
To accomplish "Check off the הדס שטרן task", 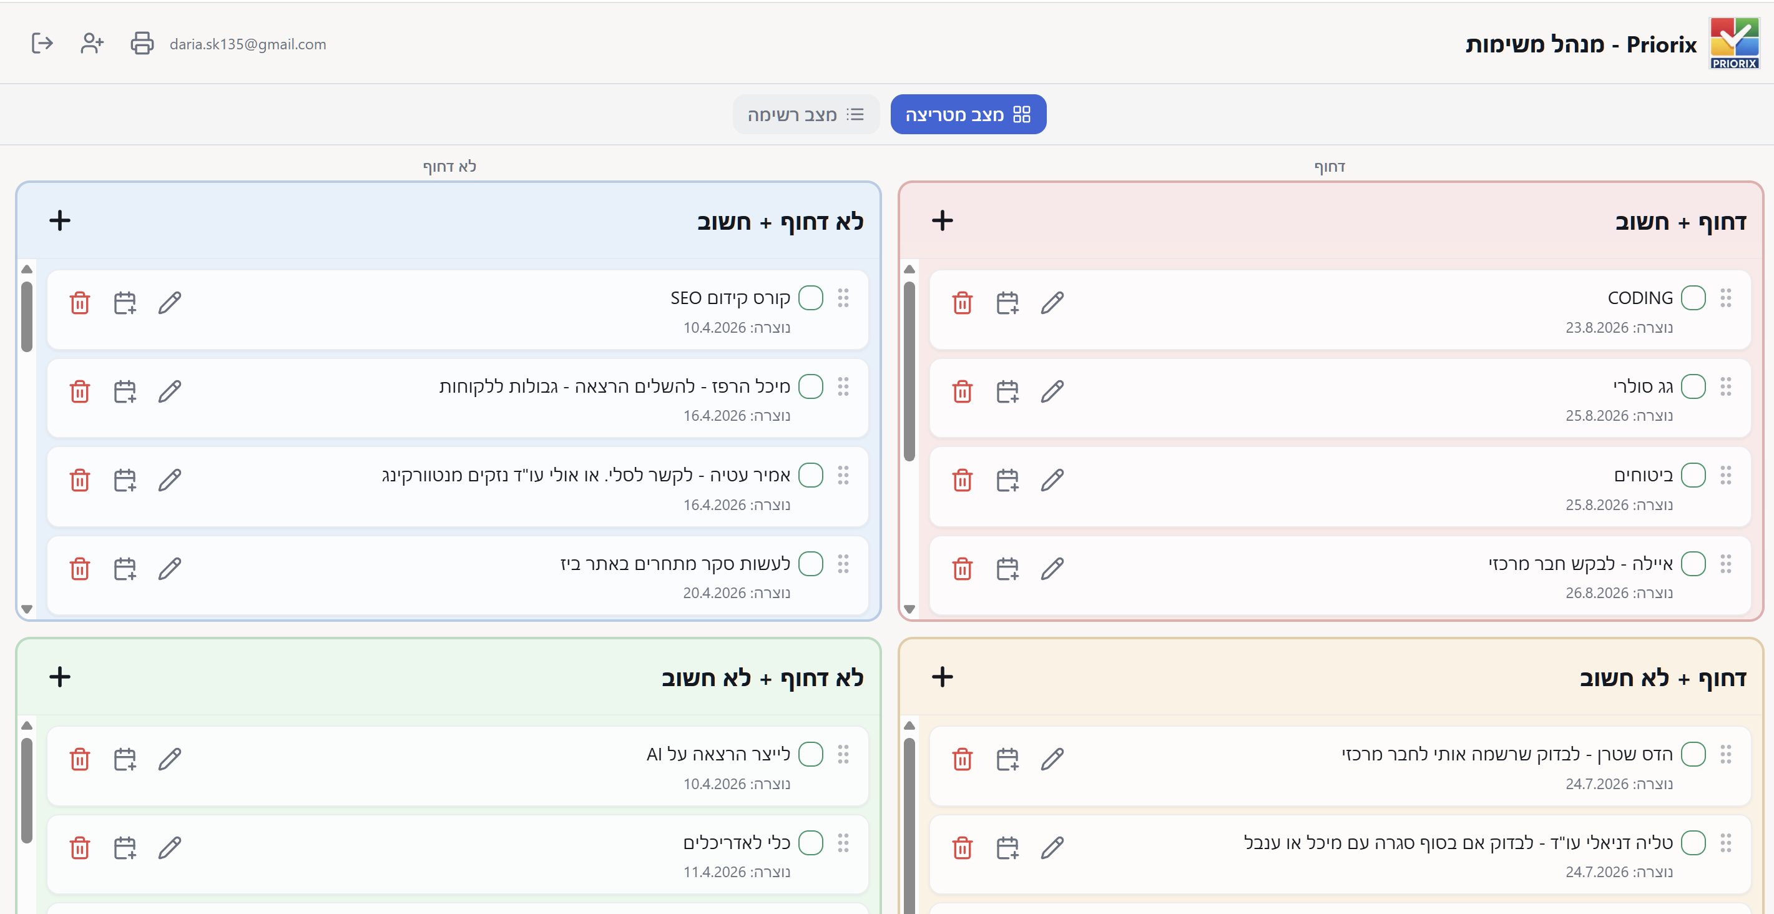I will (1693, 754).
